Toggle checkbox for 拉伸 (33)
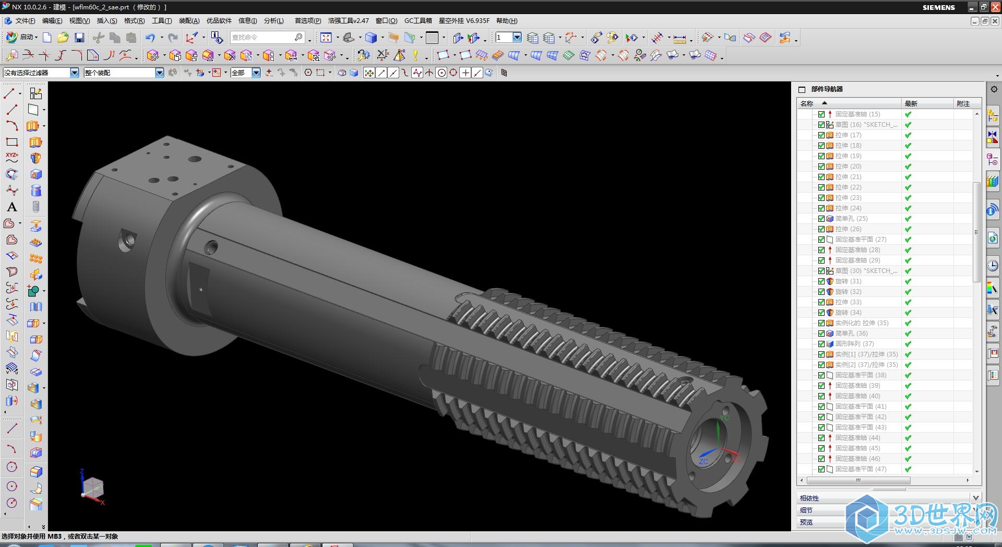The width and height of the screenshot is (1002, 547). pyautogui.click(x=821, y=302)
